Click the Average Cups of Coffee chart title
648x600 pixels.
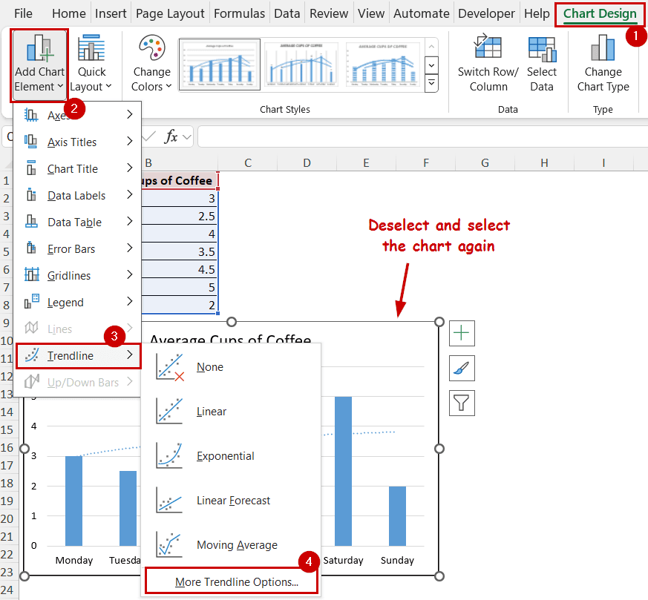[x=230, y=338]
